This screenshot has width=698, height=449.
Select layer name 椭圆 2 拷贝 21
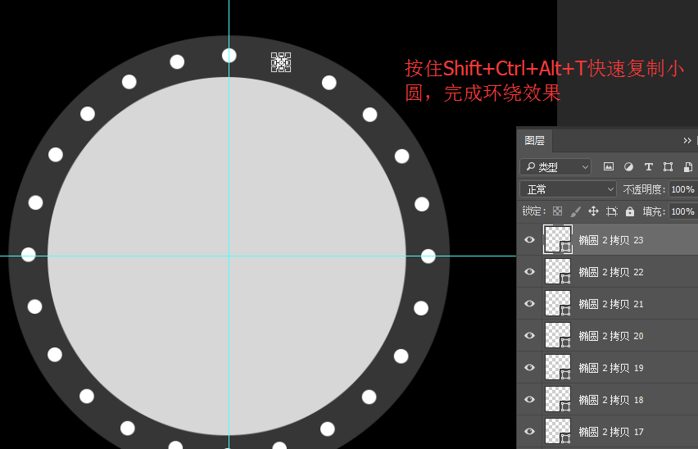click(611, 304)
